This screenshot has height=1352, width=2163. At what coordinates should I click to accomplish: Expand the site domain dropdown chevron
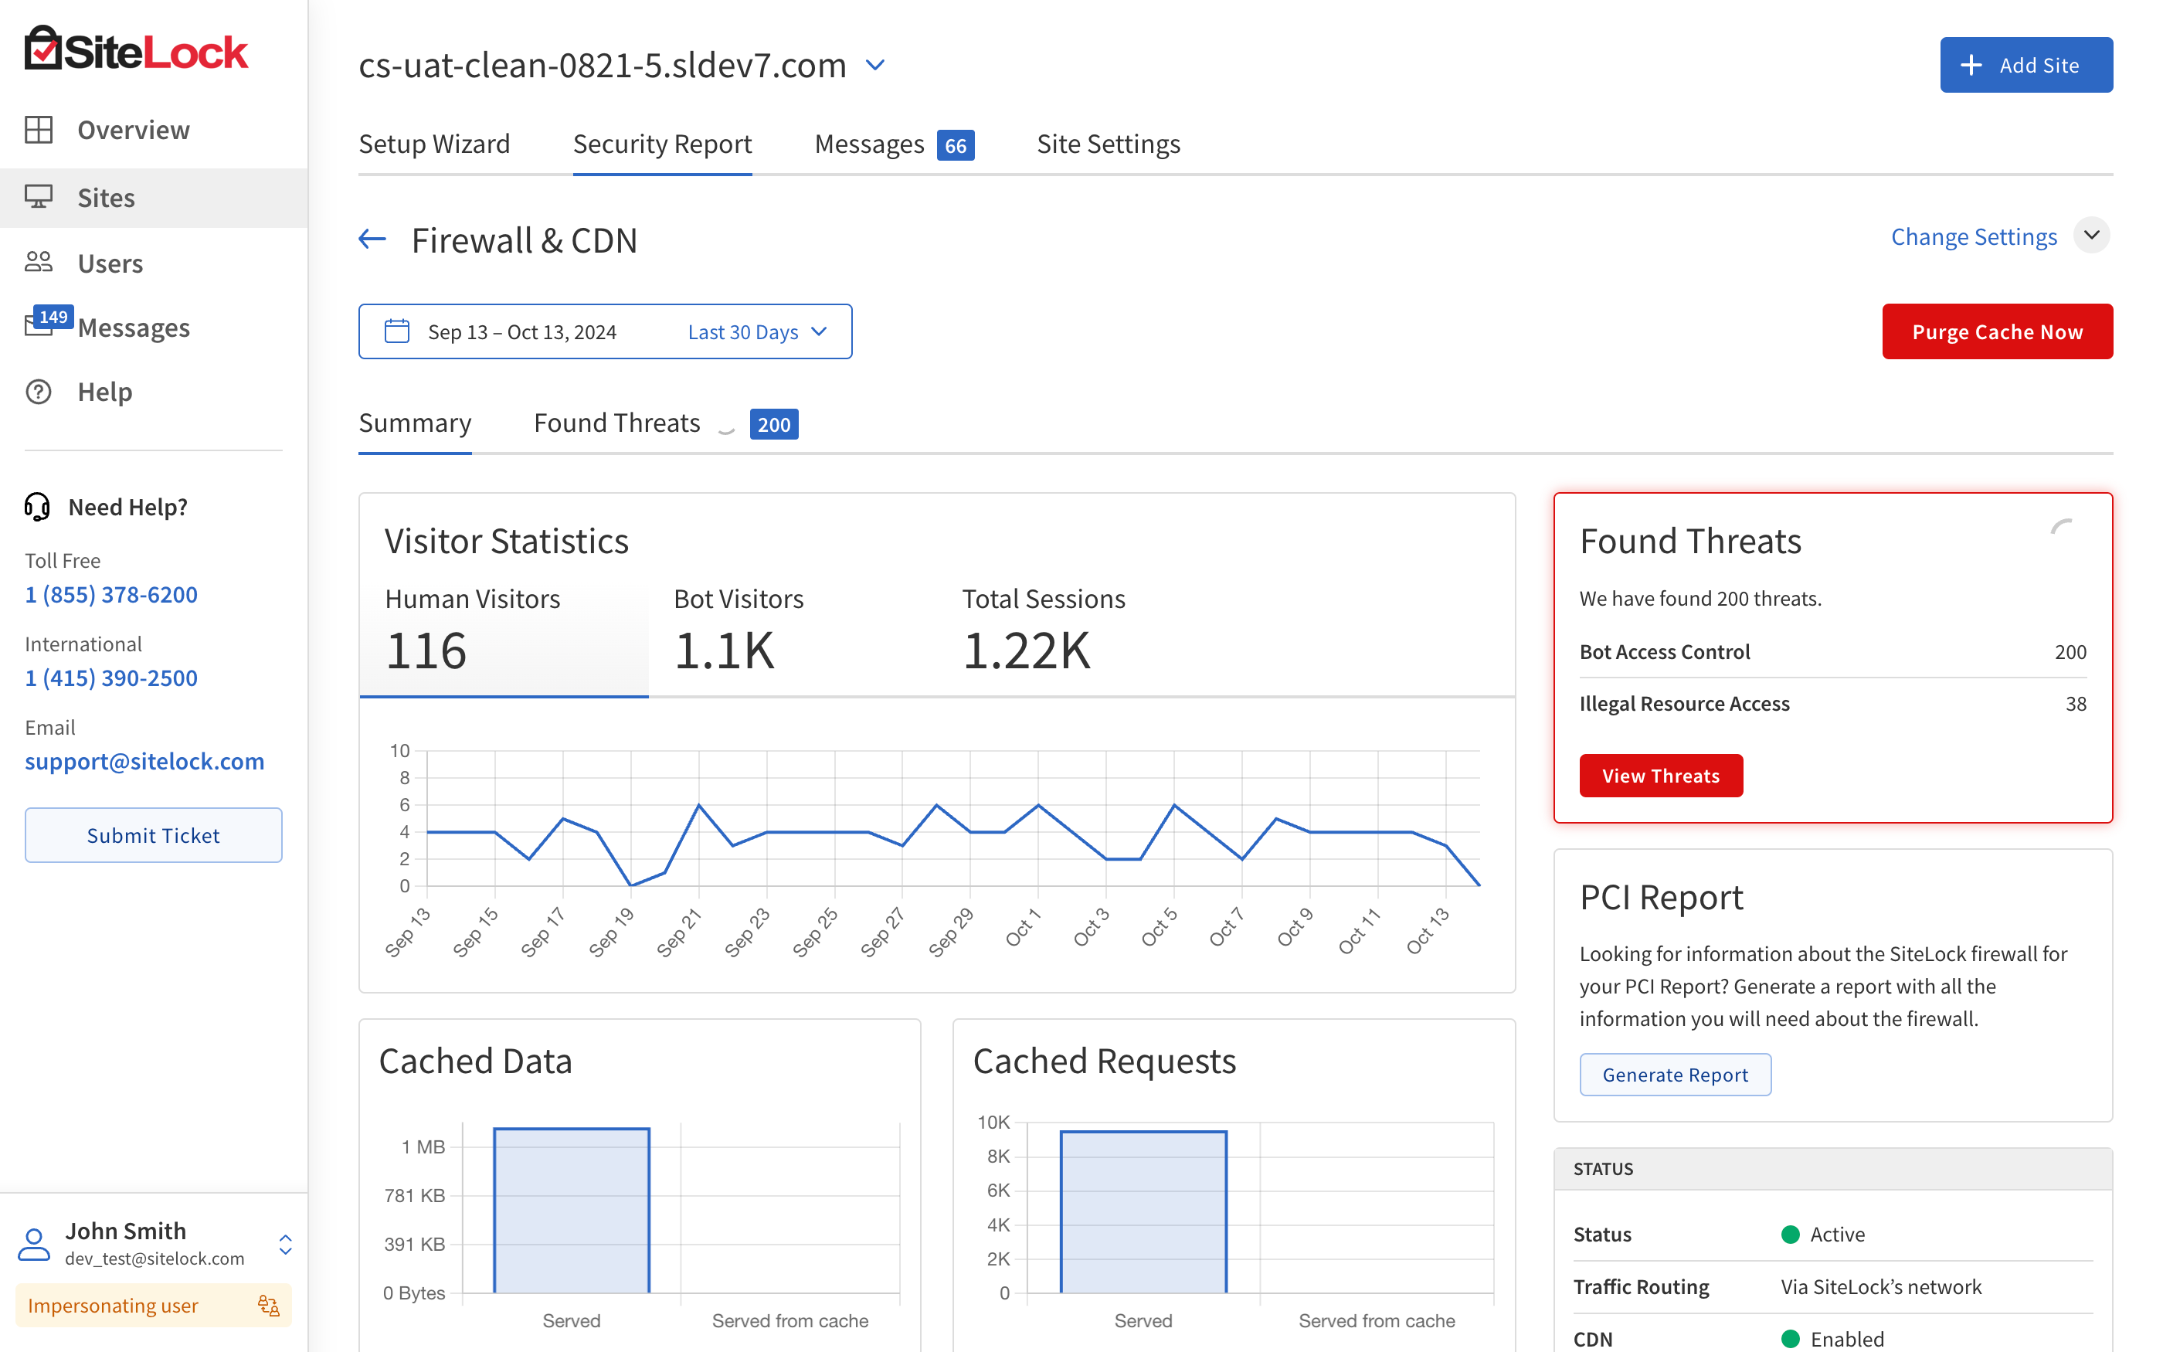point(876,65)
